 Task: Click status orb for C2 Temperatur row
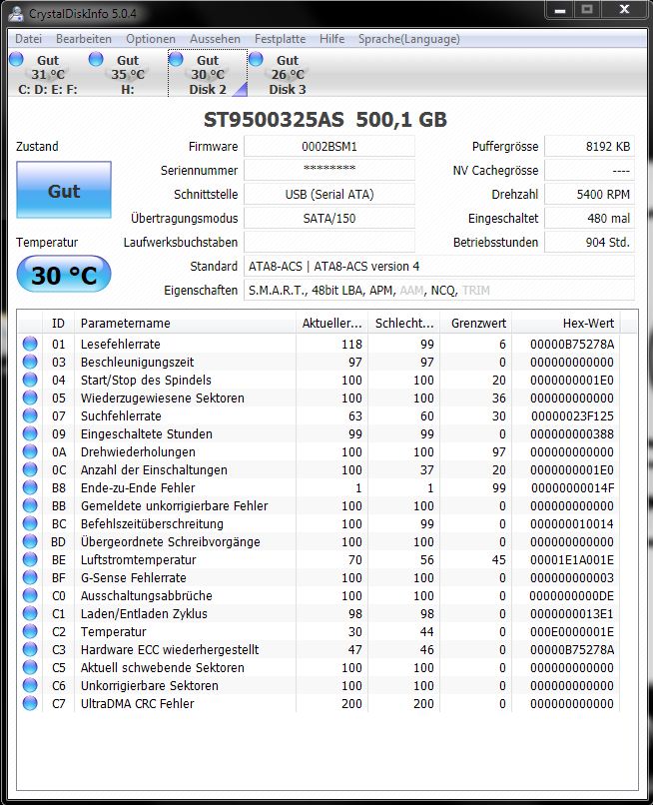coord(30,631)
